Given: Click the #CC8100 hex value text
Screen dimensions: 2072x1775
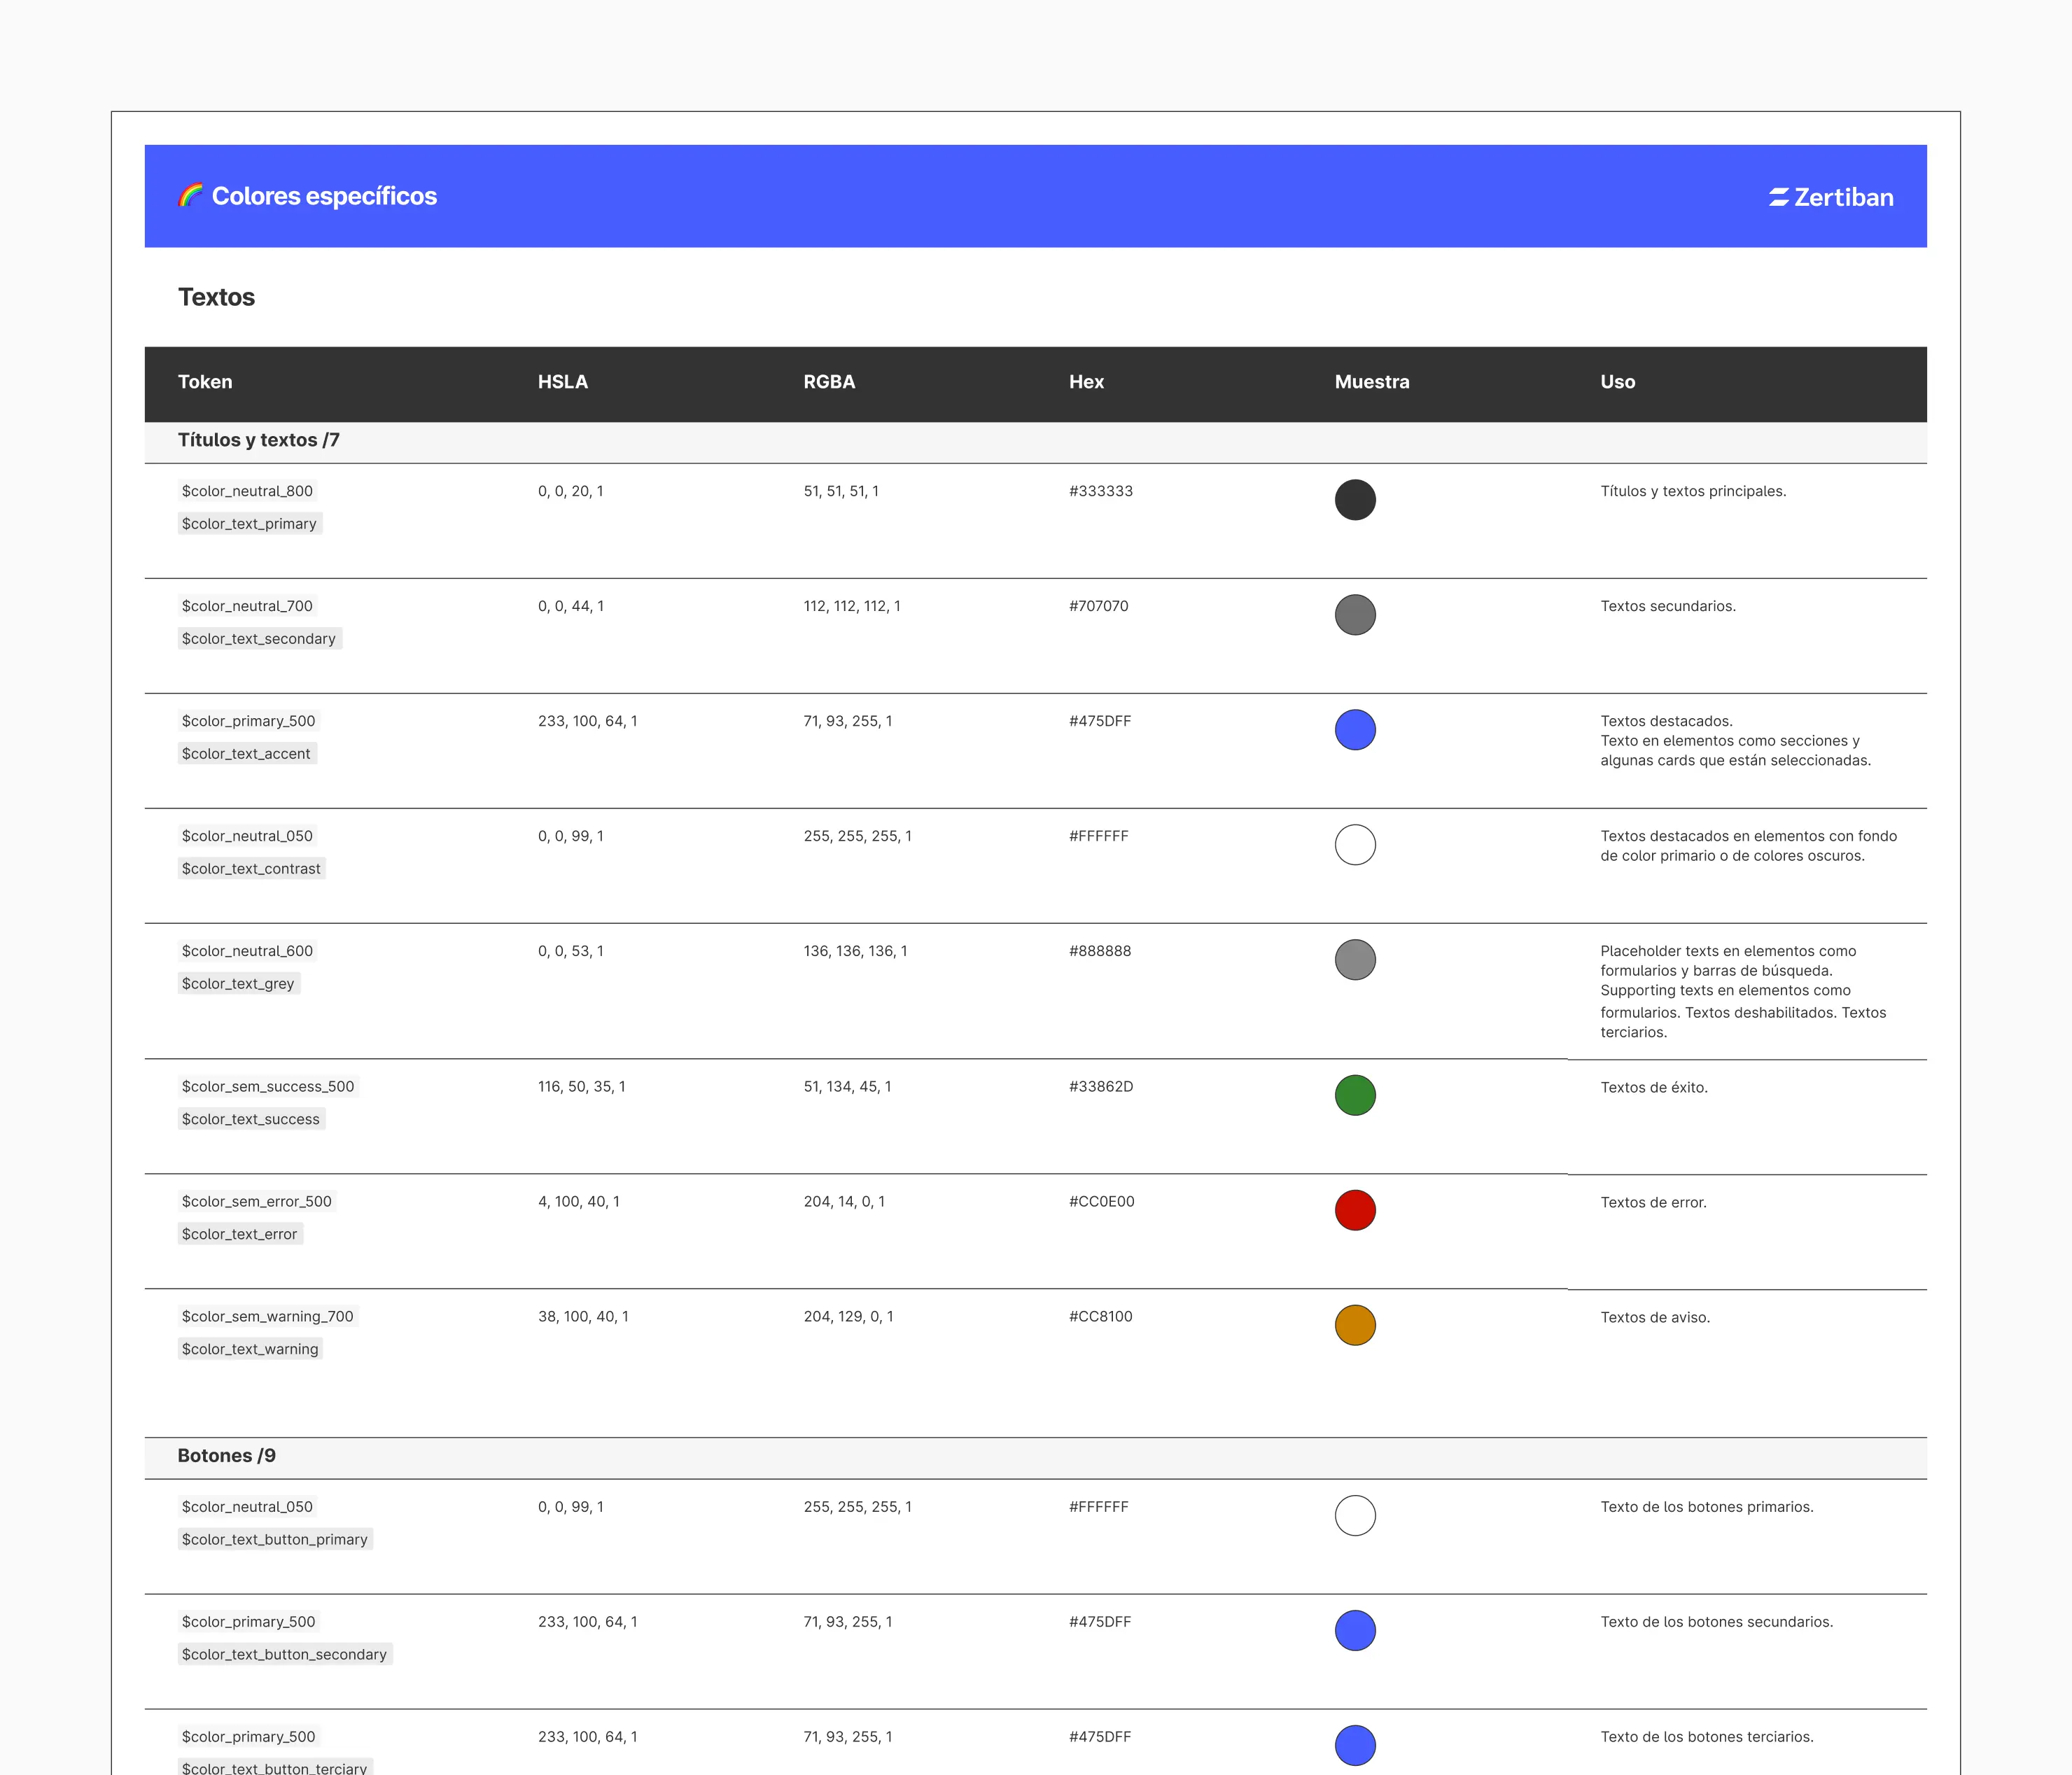Looking at the screenshot, I should tap(1100, 1317).
